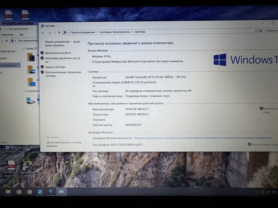Click product code 00331-20020-00000-AA879
The image size is (278, 208).
[126, 144]
